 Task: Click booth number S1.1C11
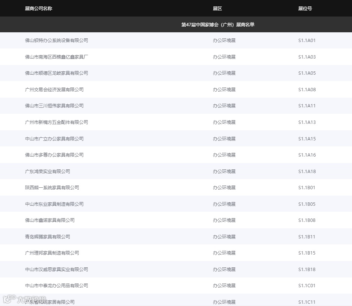(x=307, y=302)
